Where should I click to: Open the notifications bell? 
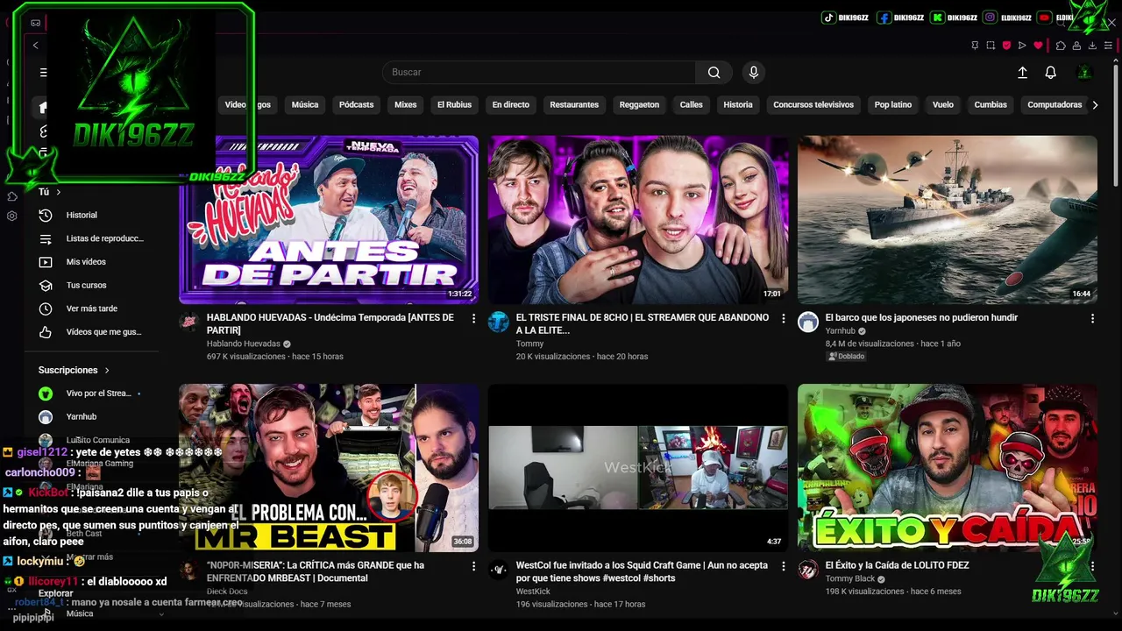(1050, 73)
